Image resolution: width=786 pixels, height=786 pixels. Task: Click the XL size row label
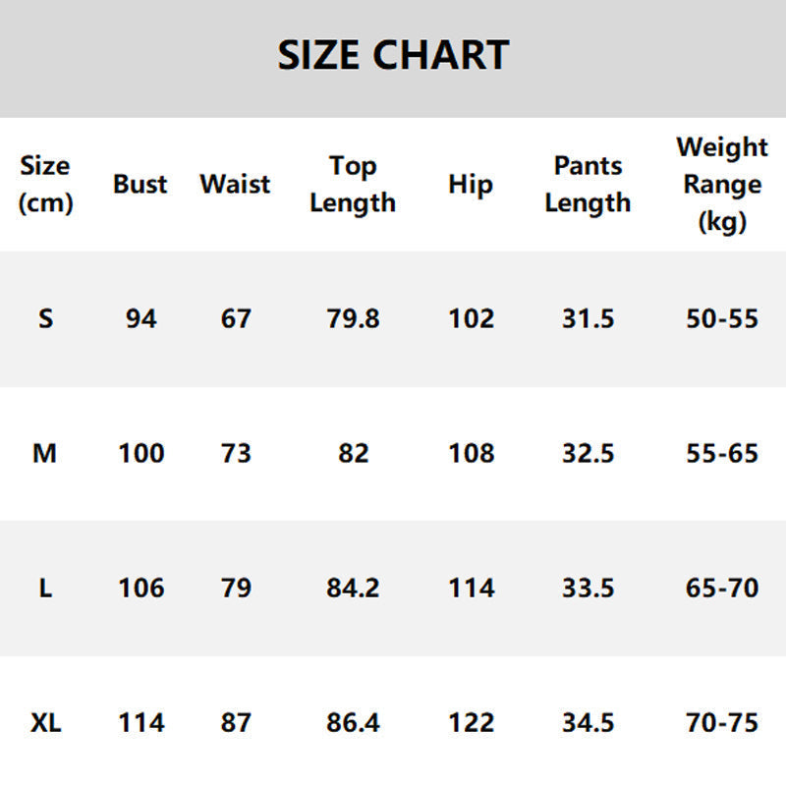point(45,722)
